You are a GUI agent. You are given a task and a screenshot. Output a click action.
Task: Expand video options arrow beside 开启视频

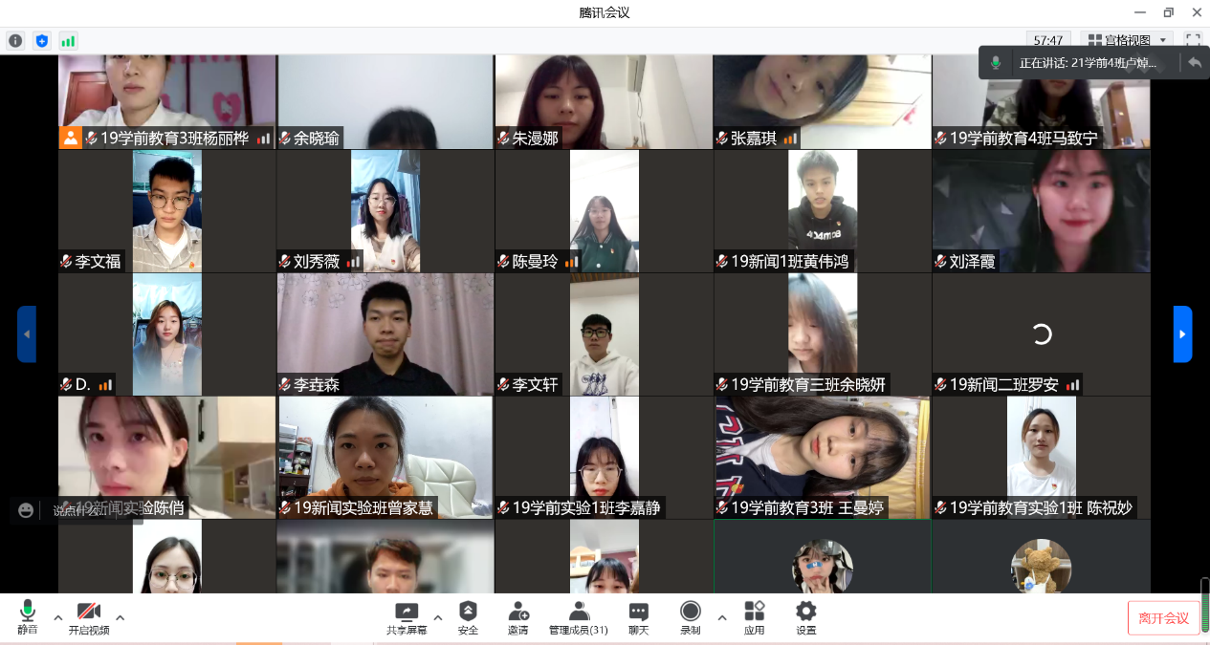[120, 617]
